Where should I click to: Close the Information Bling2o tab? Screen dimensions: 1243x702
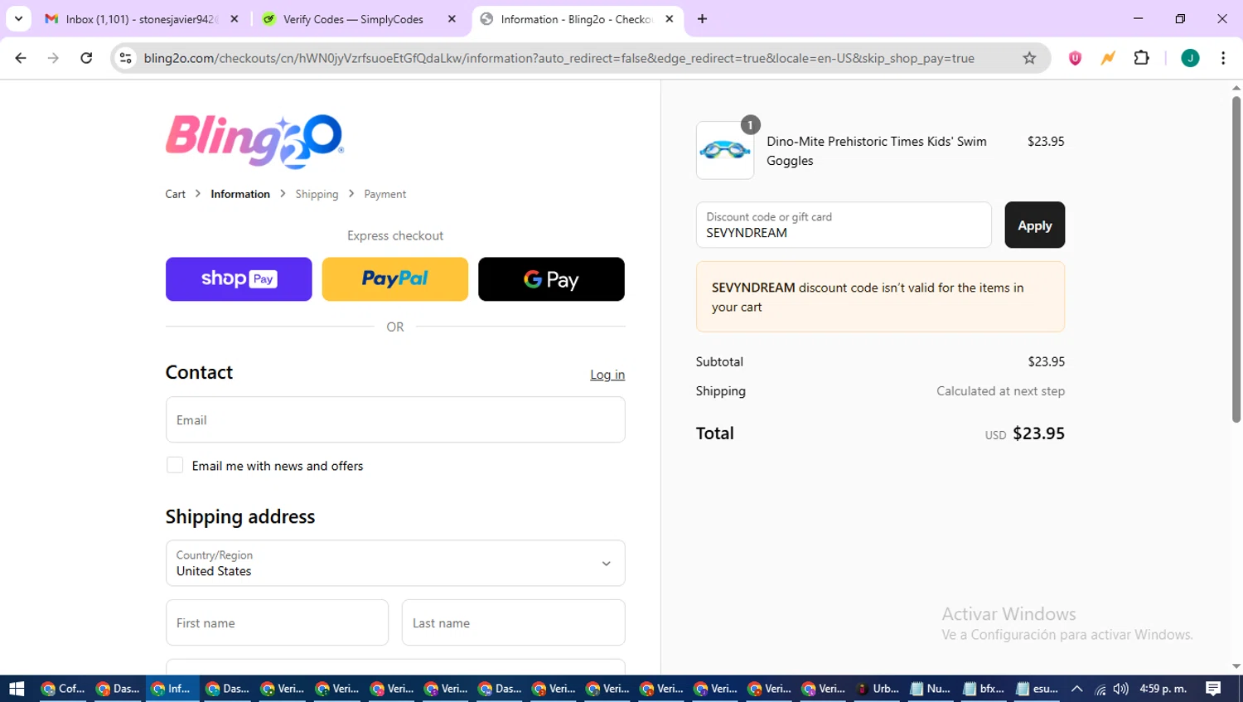(670, 19)
